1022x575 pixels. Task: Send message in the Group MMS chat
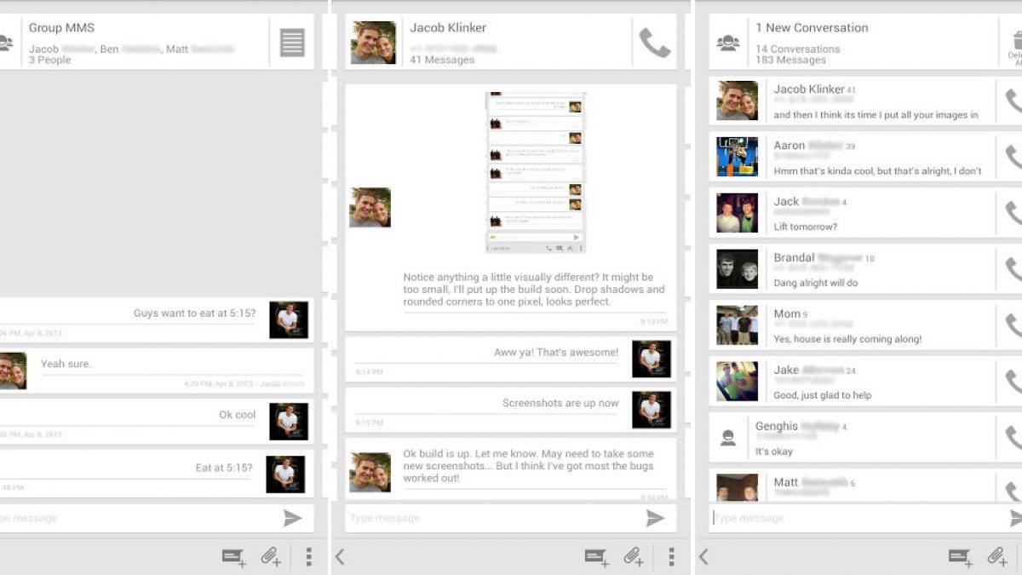[292, 518]
